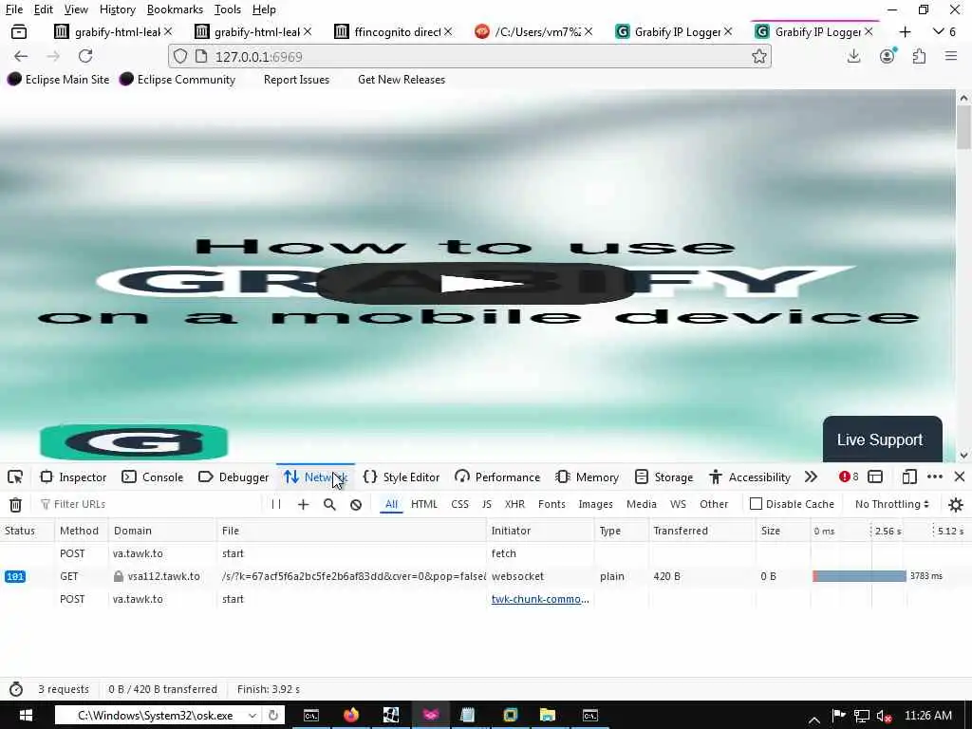Play the Grabify tutorial video
Viewport: 972px width, 729px height.
477,283
